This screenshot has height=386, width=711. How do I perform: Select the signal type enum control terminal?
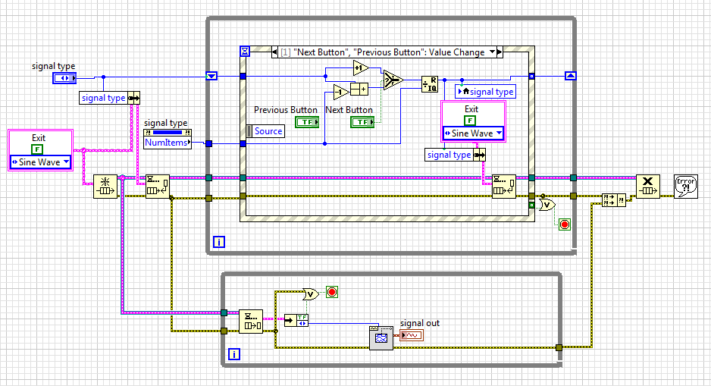pos(64,78)
